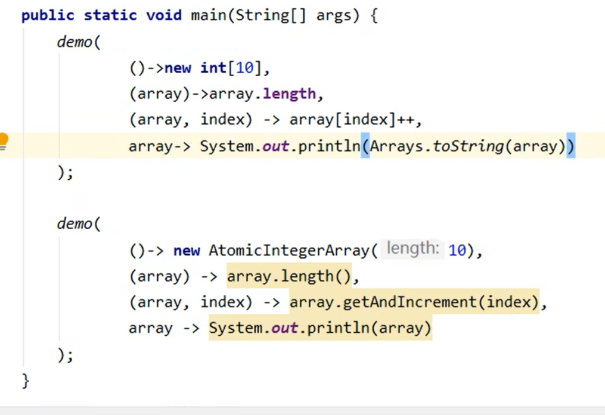Click the AtomicIntegerArray class name

[x=290, y=251]
